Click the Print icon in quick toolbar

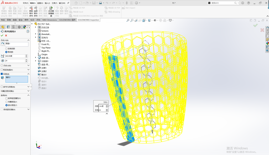click(100, 3)
